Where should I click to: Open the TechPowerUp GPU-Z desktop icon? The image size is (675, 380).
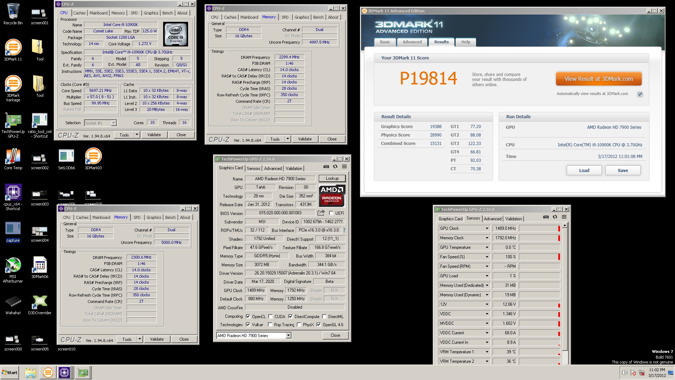[13, 125]
